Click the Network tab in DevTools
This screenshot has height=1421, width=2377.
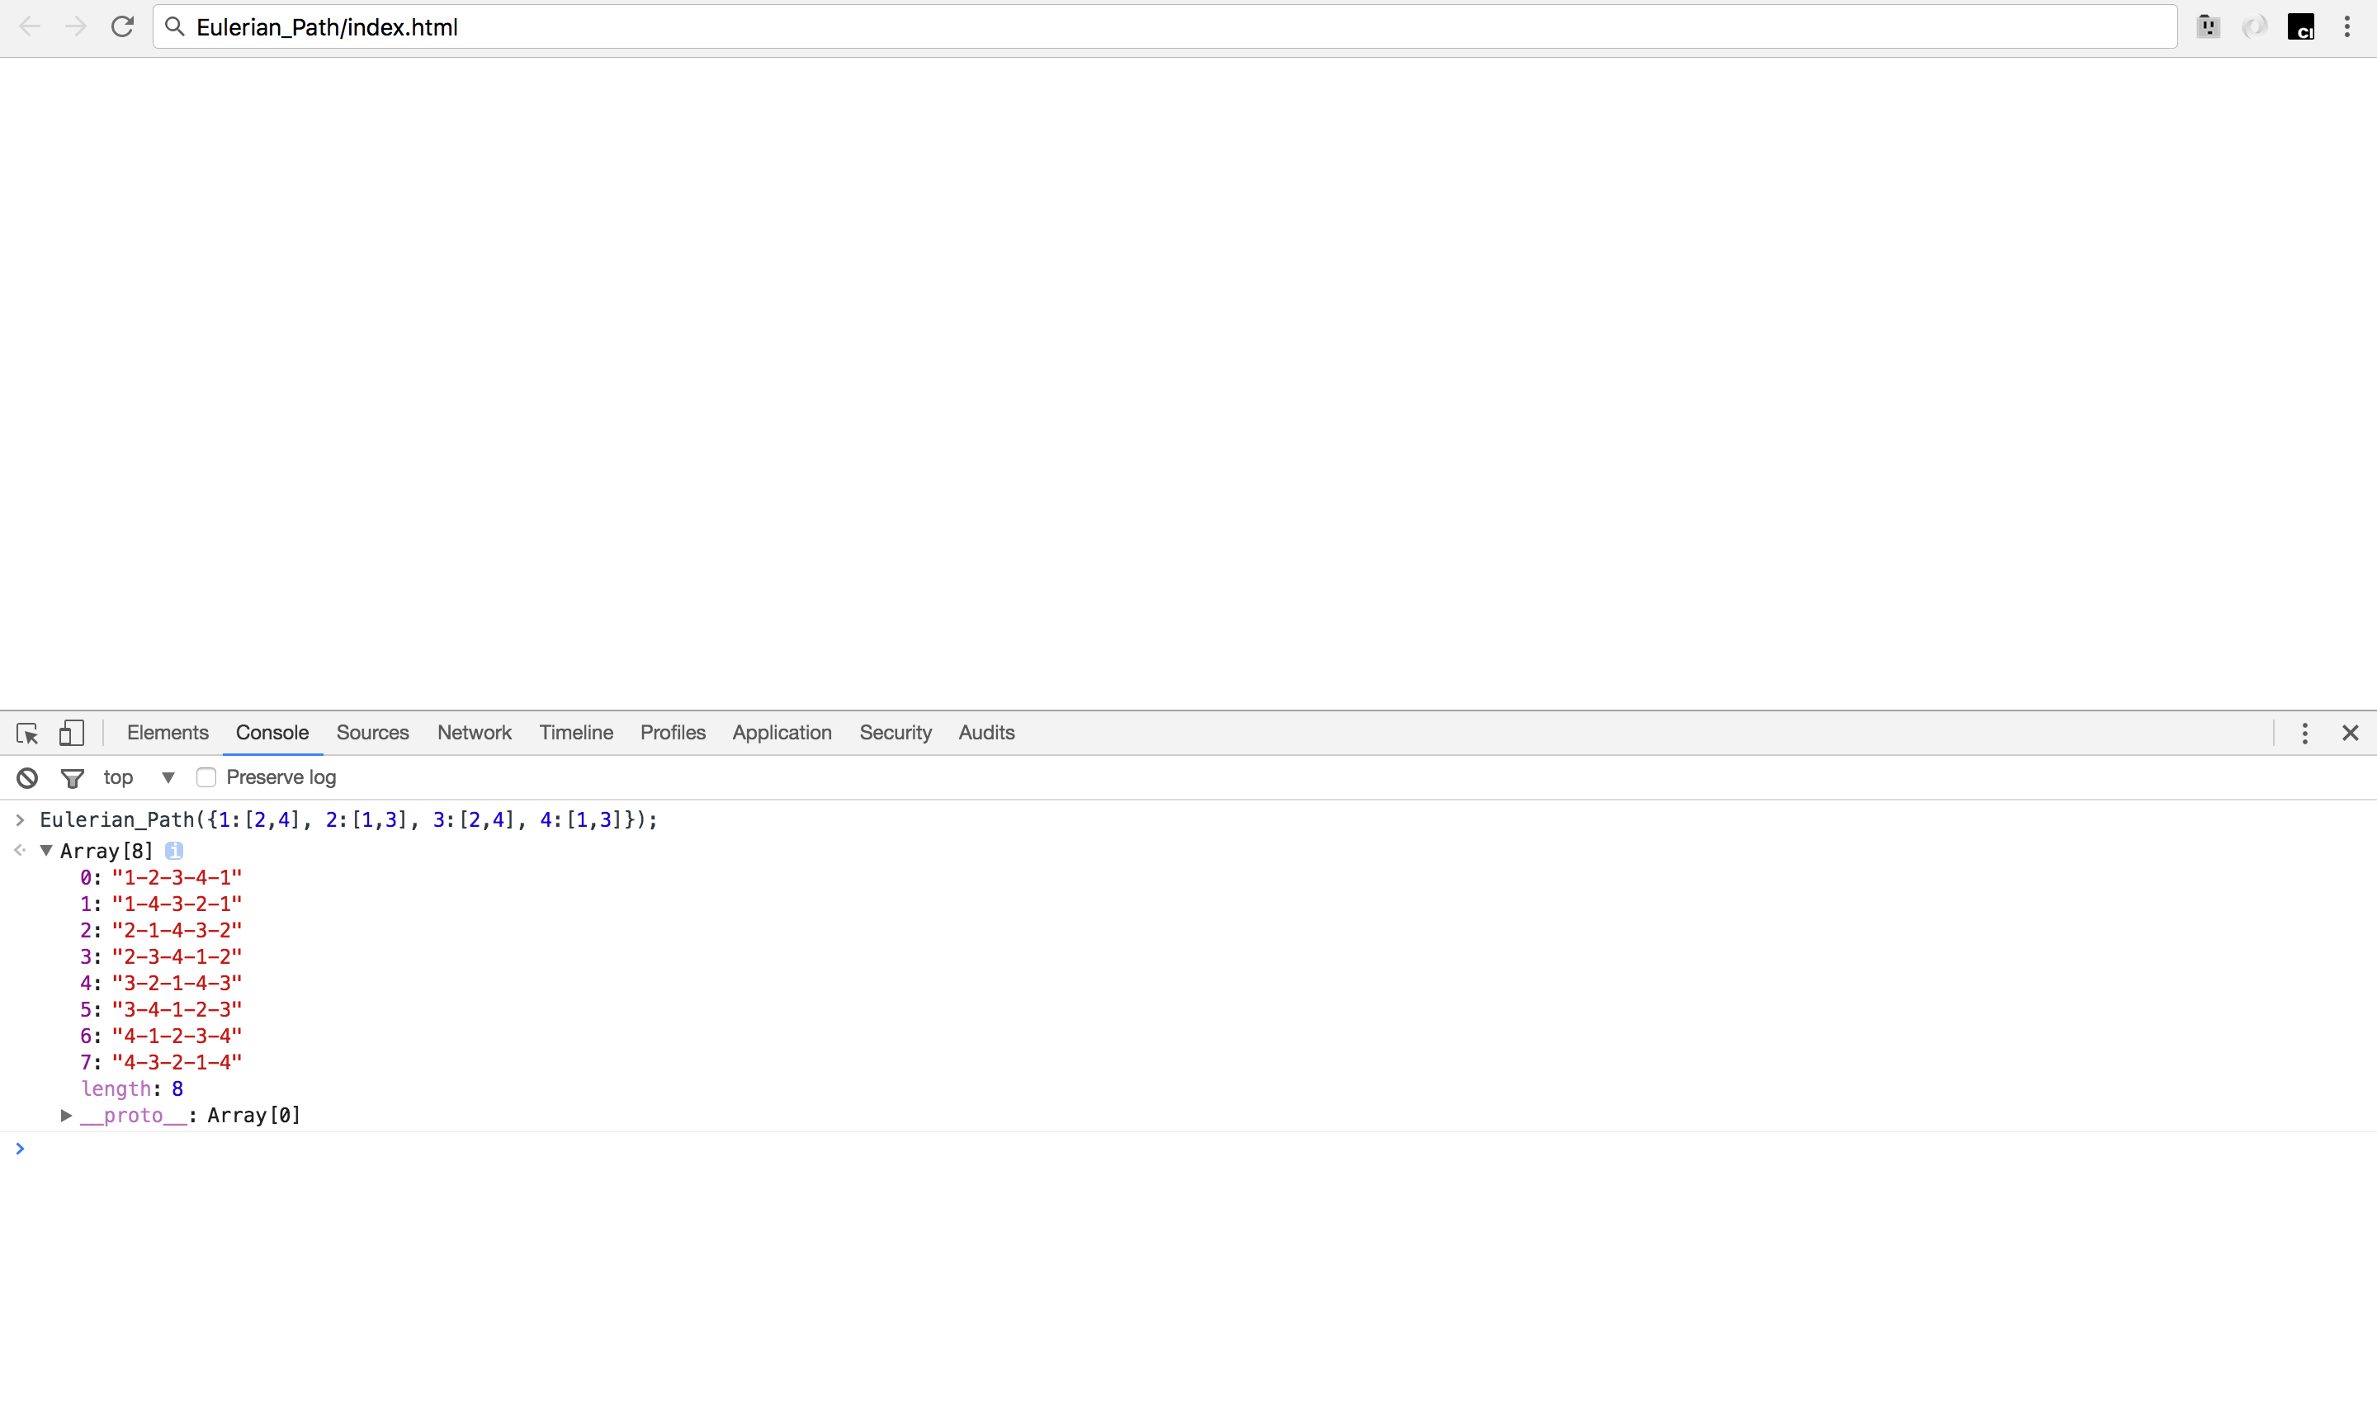pos(474,733)
